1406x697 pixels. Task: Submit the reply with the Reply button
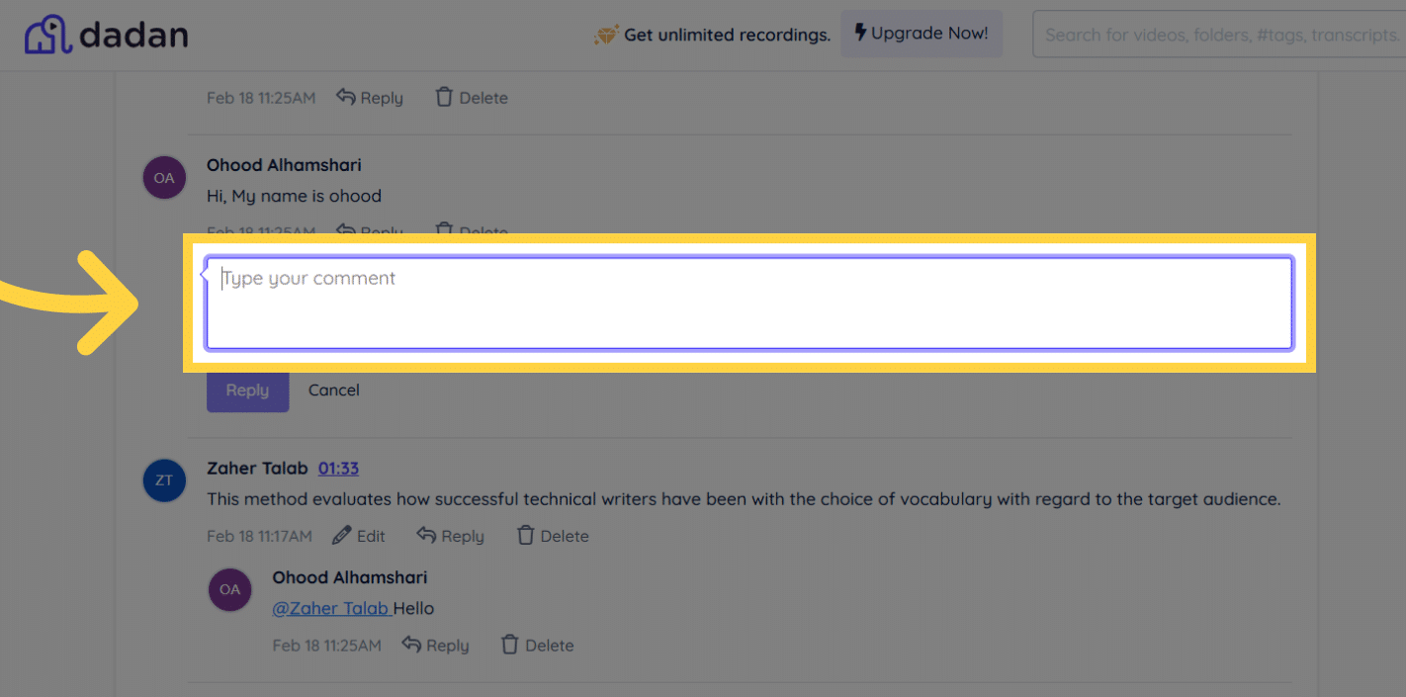[247, 391]
